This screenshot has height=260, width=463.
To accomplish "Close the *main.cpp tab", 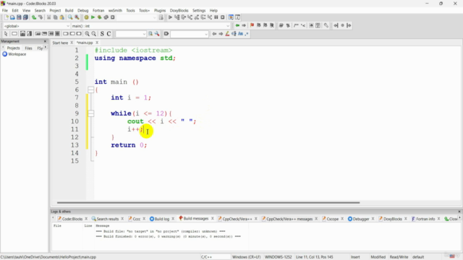I will coord(97,43).
